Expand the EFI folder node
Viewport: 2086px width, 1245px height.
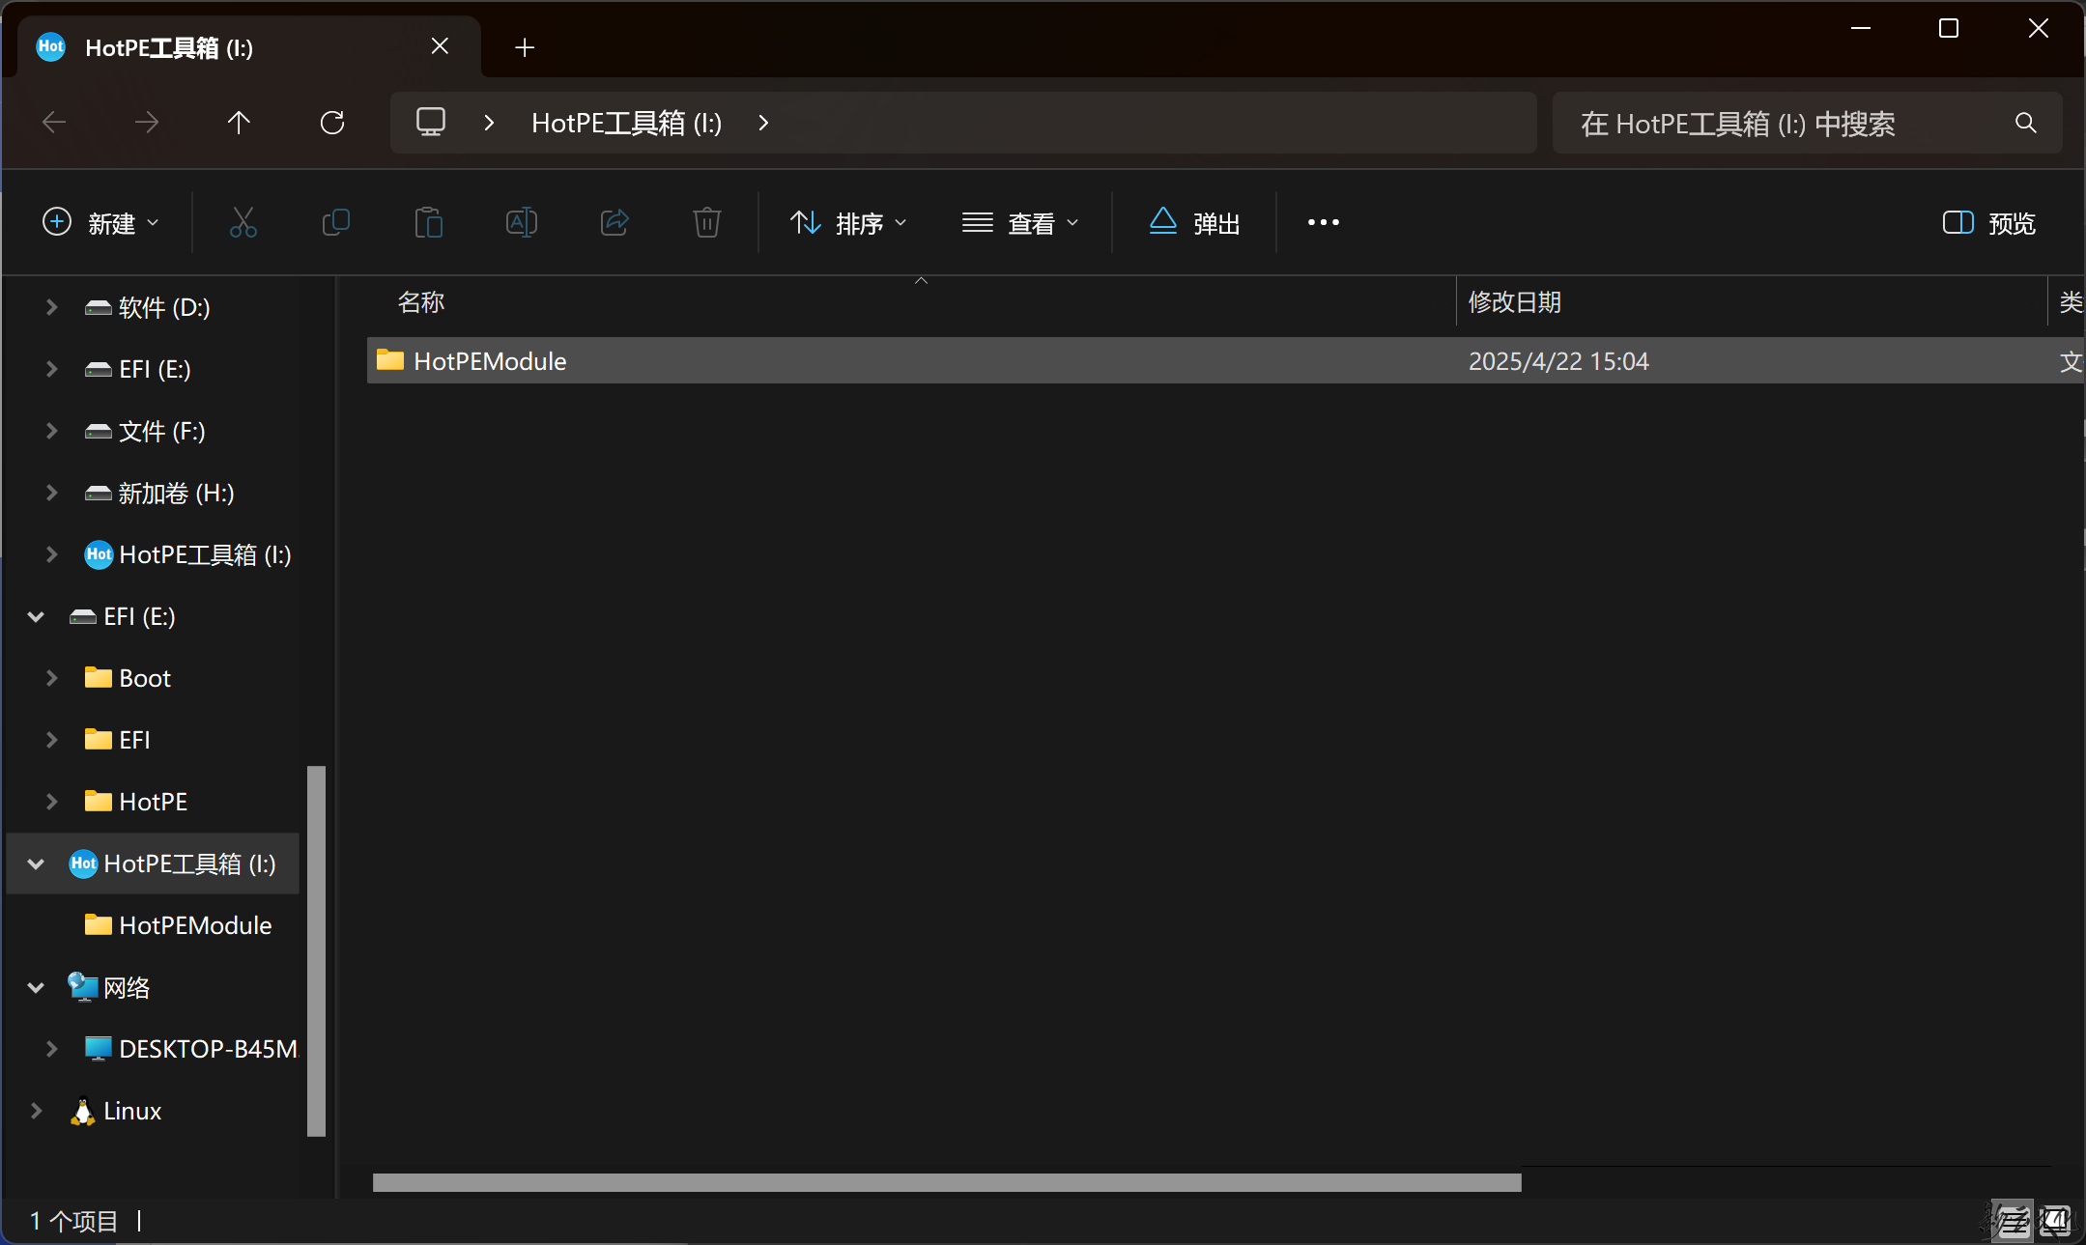[x=52, y=740]
